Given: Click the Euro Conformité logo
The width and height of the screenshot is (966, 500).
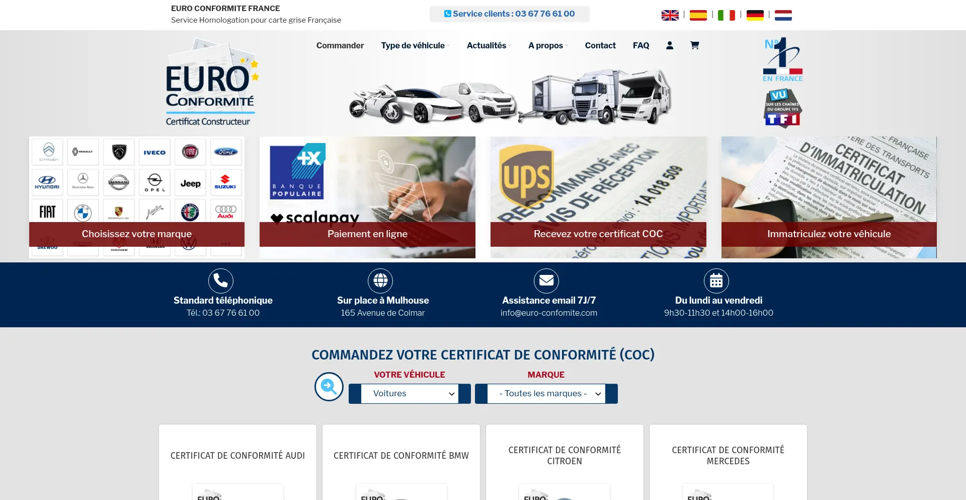Looking at the screenshot, I should 210,83.
